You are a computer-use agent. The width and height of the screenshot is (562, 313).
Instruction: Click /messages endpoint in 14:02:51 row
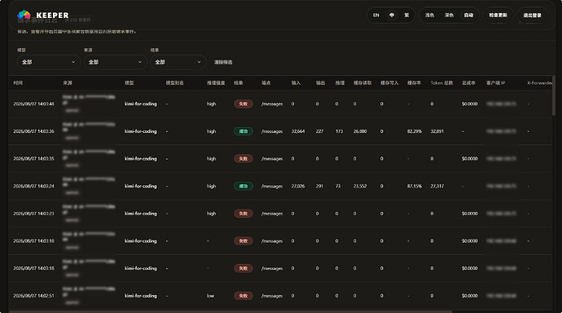(x=272, y=296)
